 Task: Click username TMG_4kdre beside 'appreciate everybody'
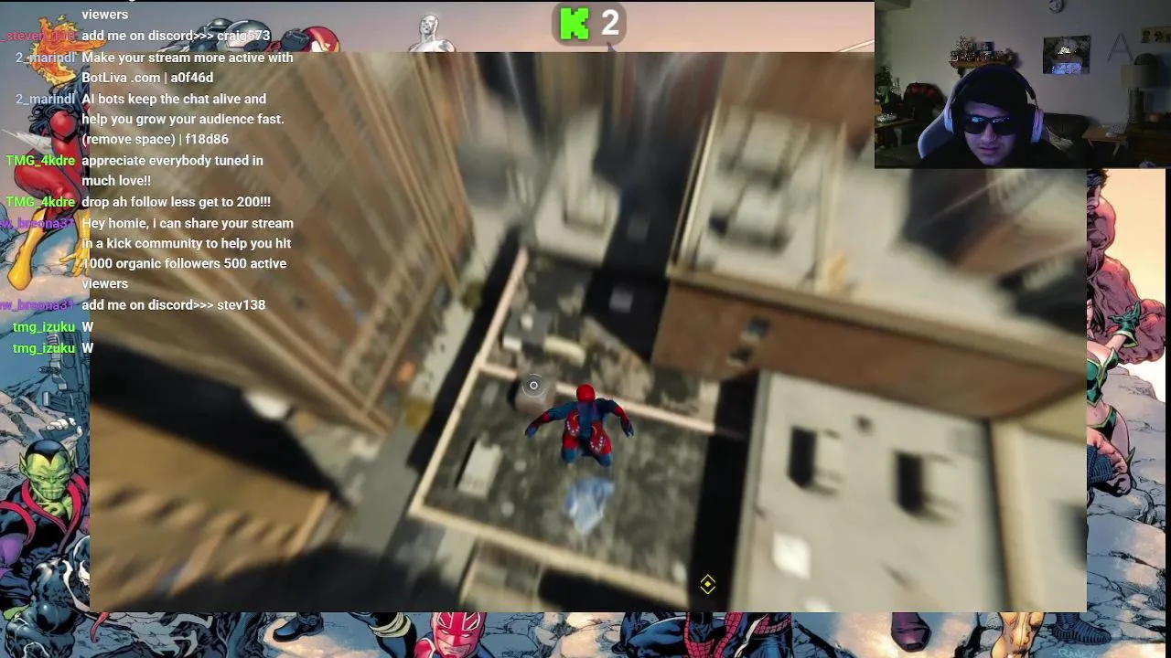click(x=40, y=161)
